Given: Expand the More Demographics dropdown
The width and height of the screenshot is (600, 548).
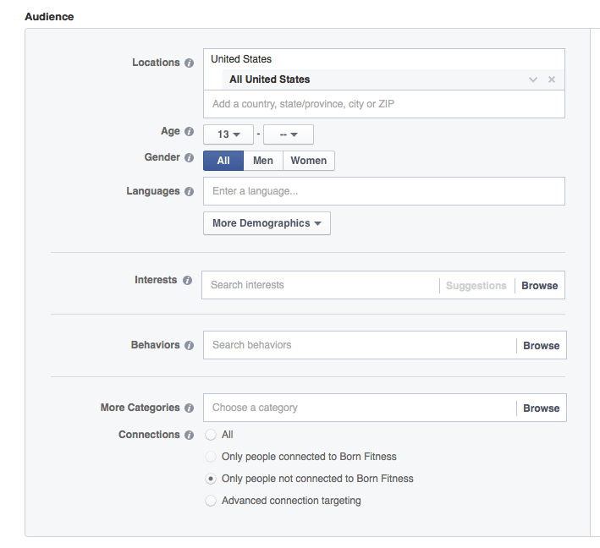Looking at the screenshot, I should coord(267,223).
